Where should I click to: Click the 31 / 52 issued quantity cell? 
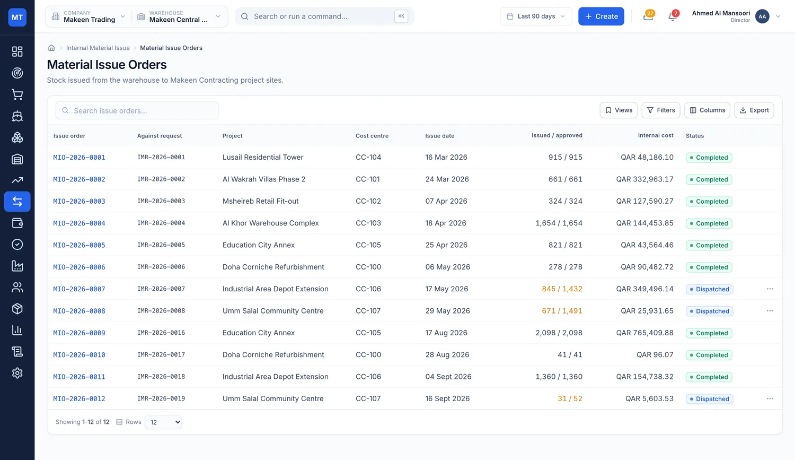(x=570, y=398)
